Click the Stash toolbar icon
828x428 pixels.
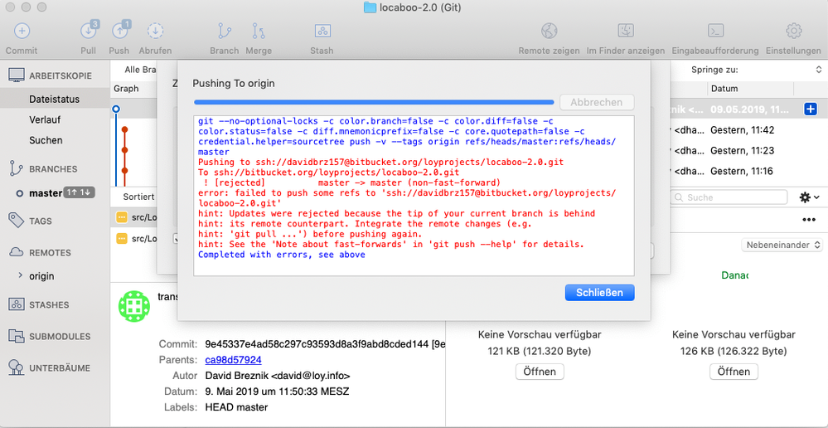[322, 32]
